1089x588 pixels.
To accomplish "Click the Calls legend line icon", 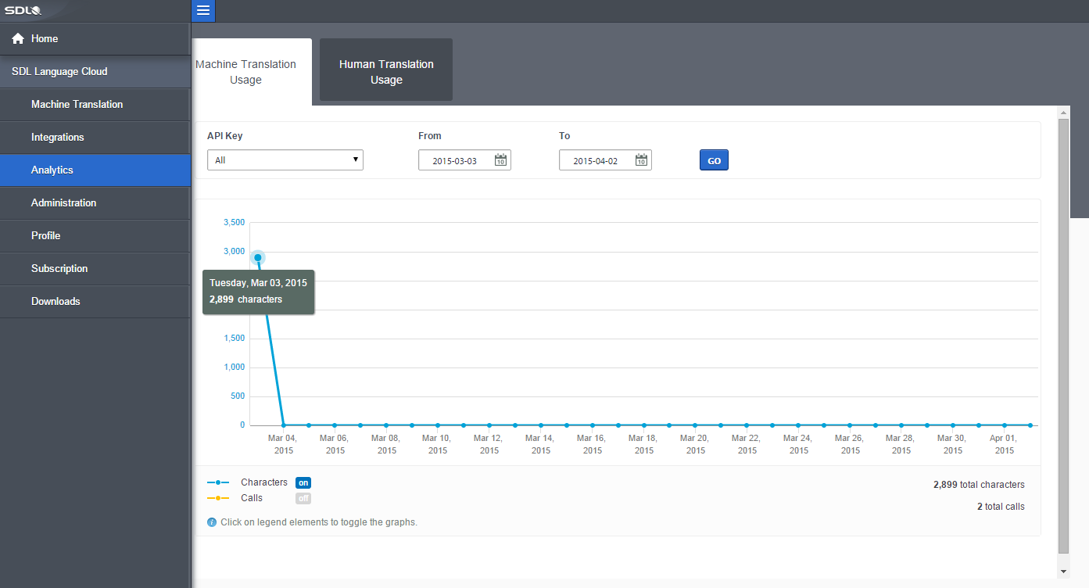I will click(218, 498).
